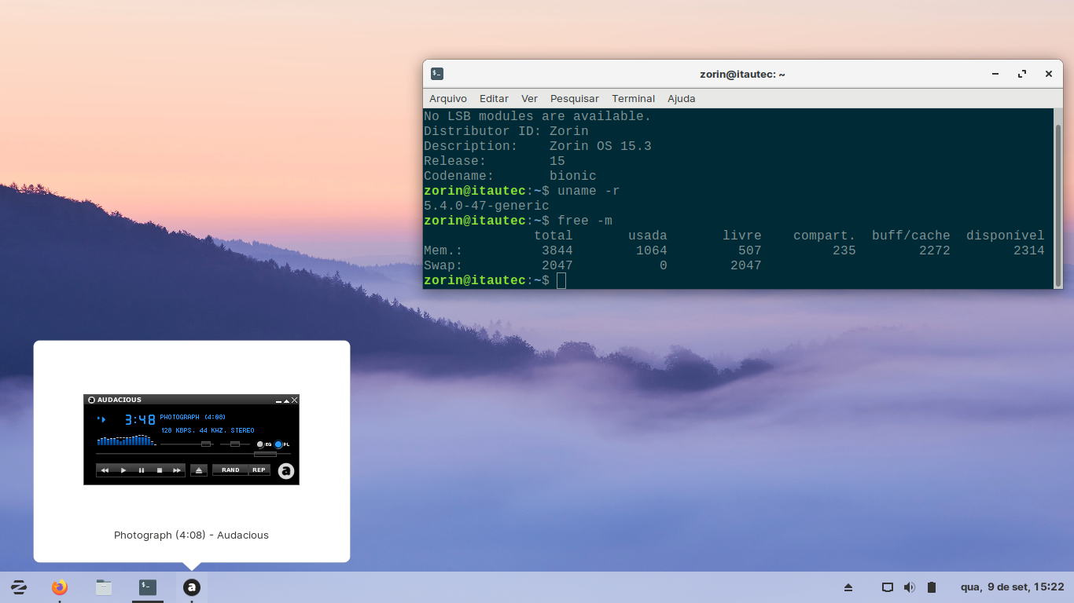Click the Terminal window vertical scrollbar
Image resolution: width=1074 pixels, height=603 pixels.
[1058, 206]
